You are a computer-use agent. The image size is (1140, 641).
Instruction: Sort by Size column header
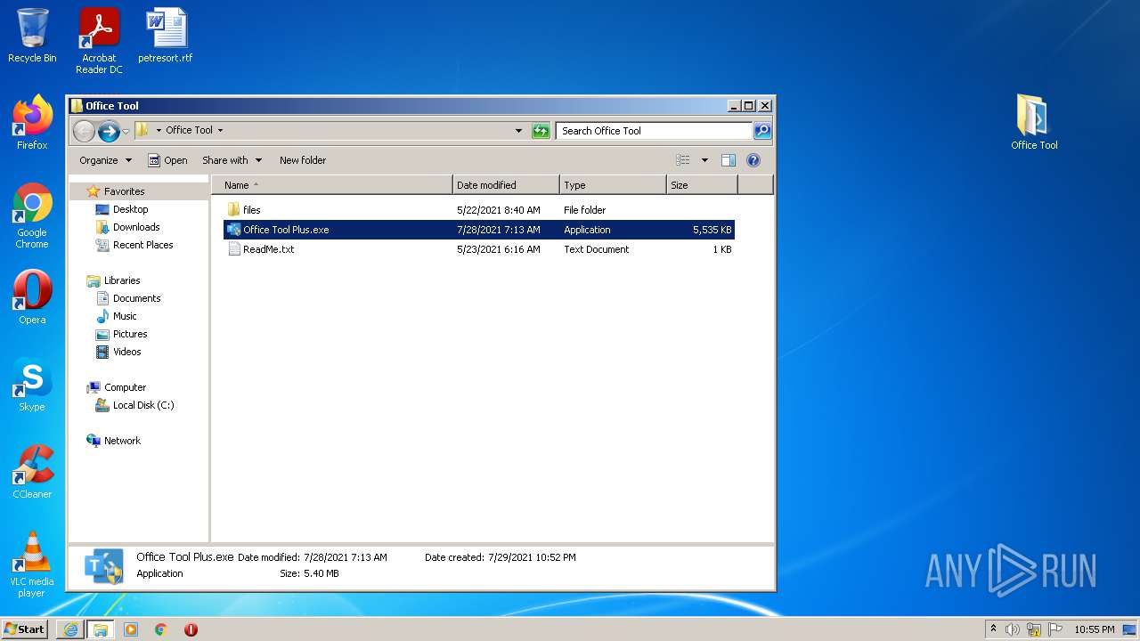tap(702, 185)
